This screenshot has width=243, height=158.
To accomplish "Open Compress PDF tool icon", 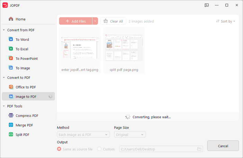I will 11,115.
